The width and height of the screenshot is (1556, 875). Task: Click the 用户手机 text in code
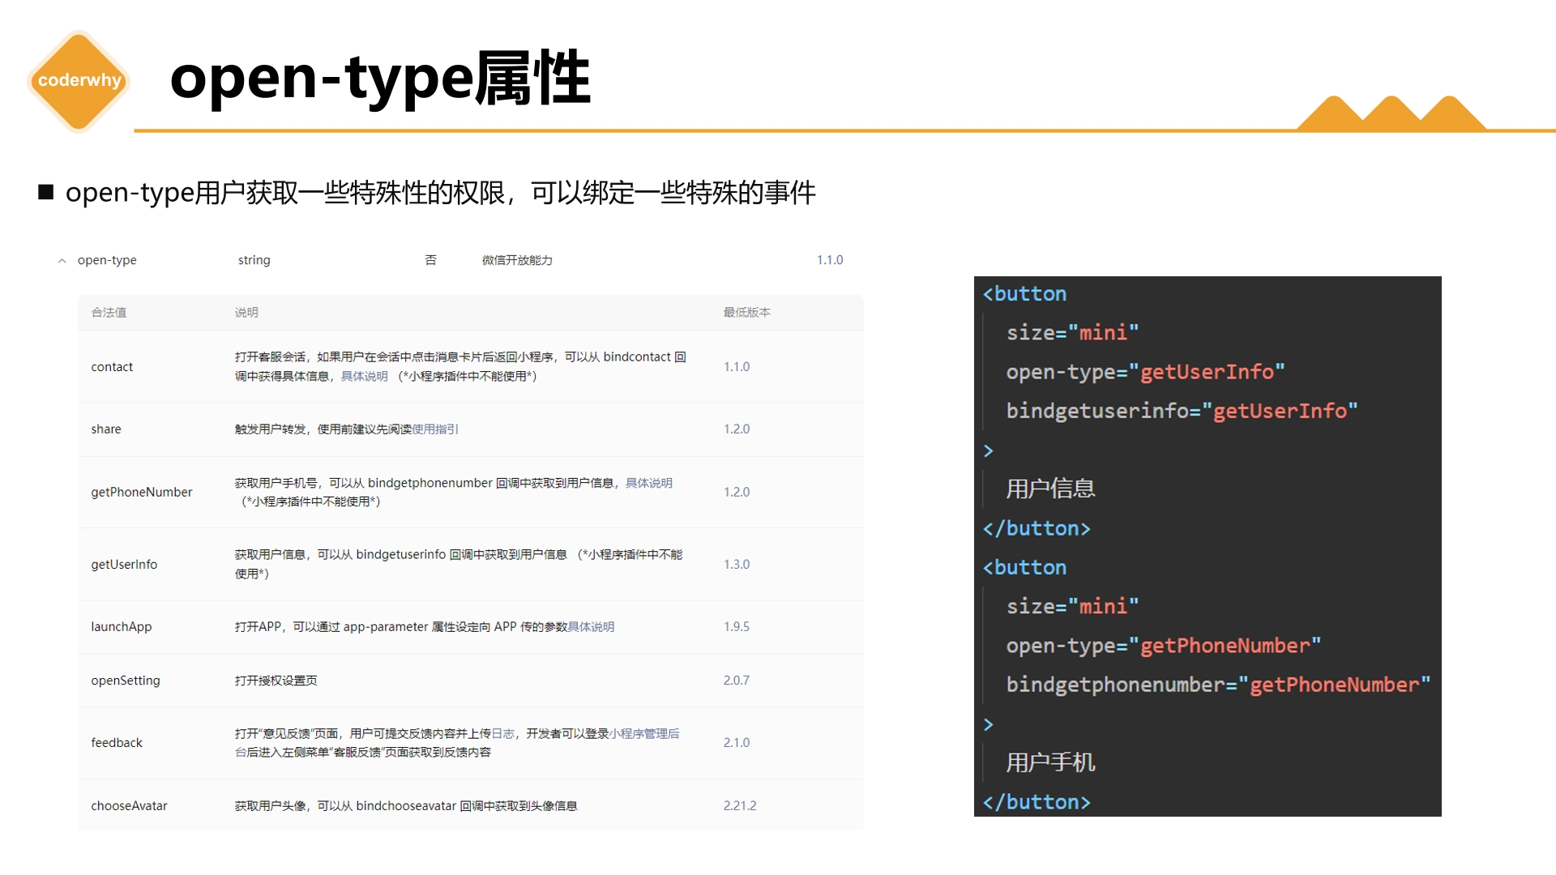(x=1050, y=762)
